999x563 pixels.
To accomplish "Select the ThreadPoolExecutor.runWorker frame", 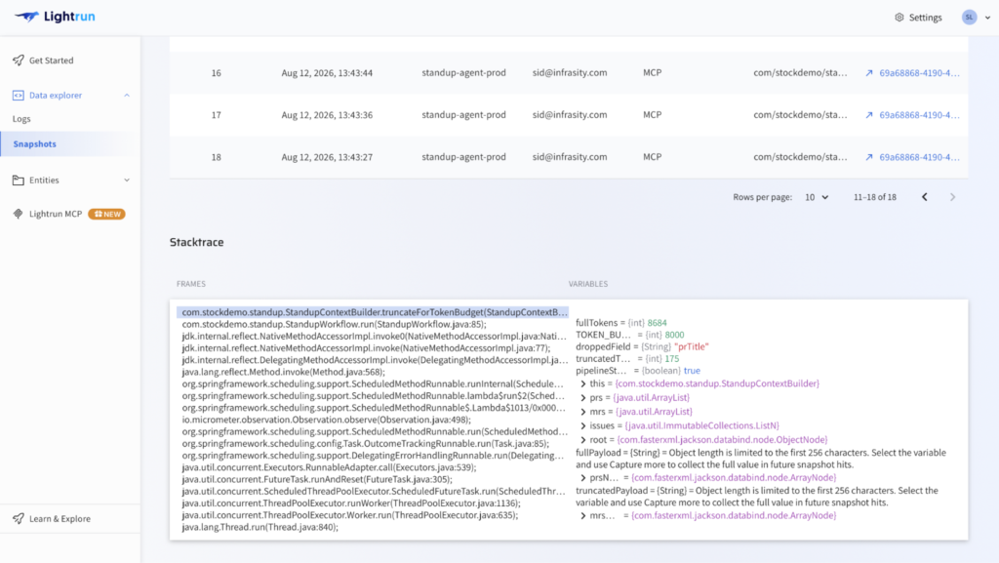I will 351,503.
